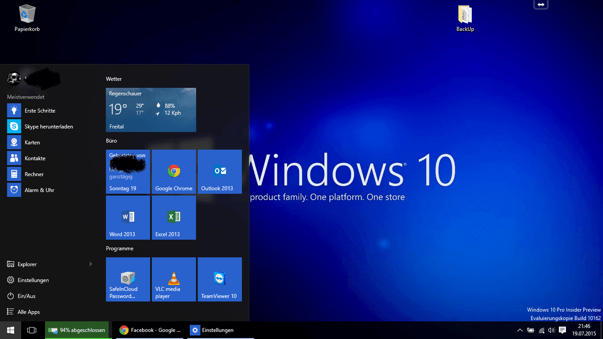Open SafeInCloud Password tile

coord(128,279)
